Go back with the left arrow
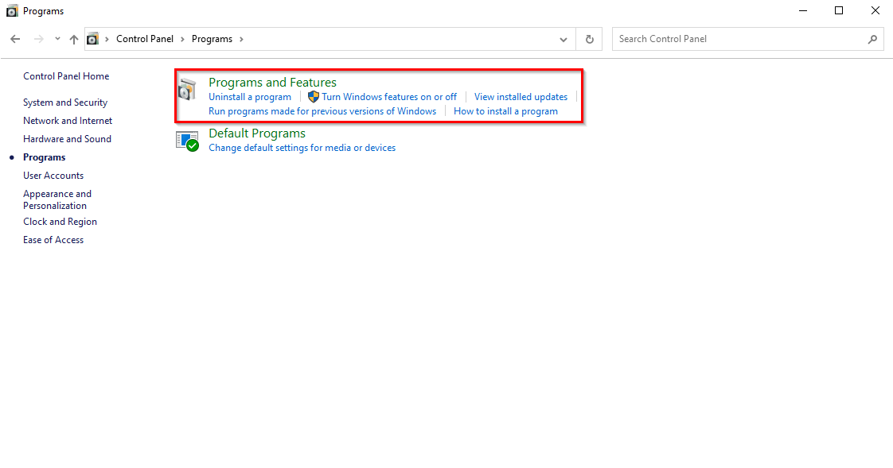The height and width of the screenshot is (468, 893). [x=15, y=39]
